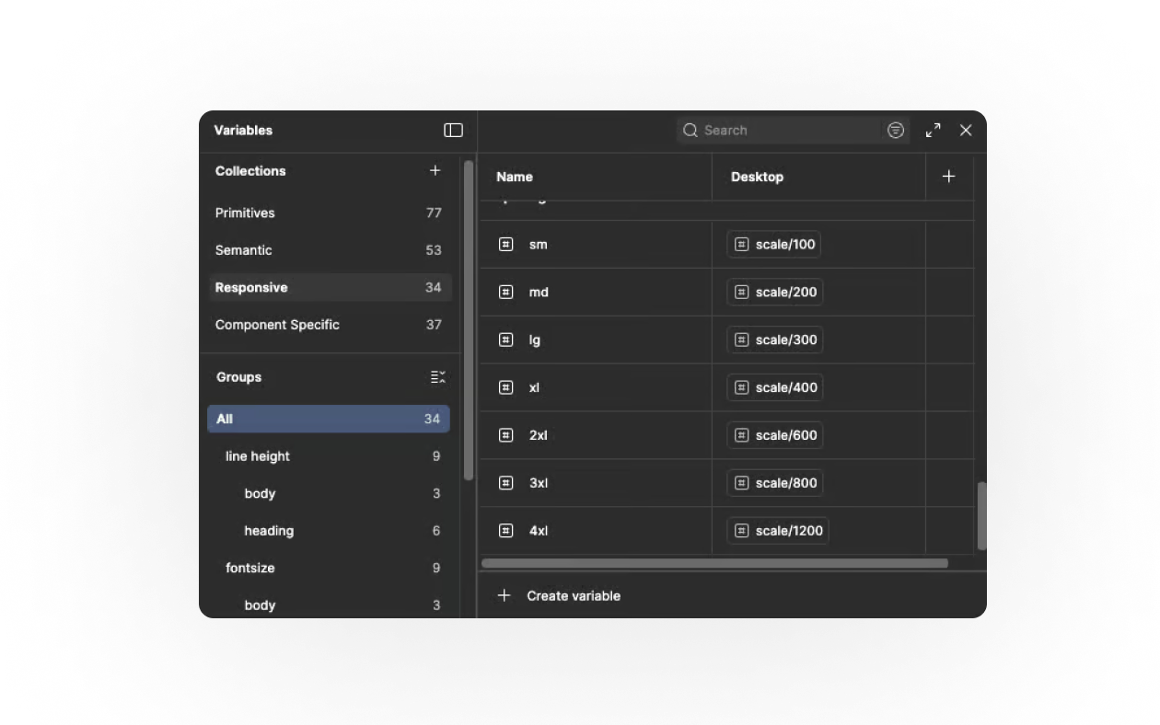Click the collapse all groups icon
Viewport: 1160px width, 725px height.
click(x=437, y=377)
